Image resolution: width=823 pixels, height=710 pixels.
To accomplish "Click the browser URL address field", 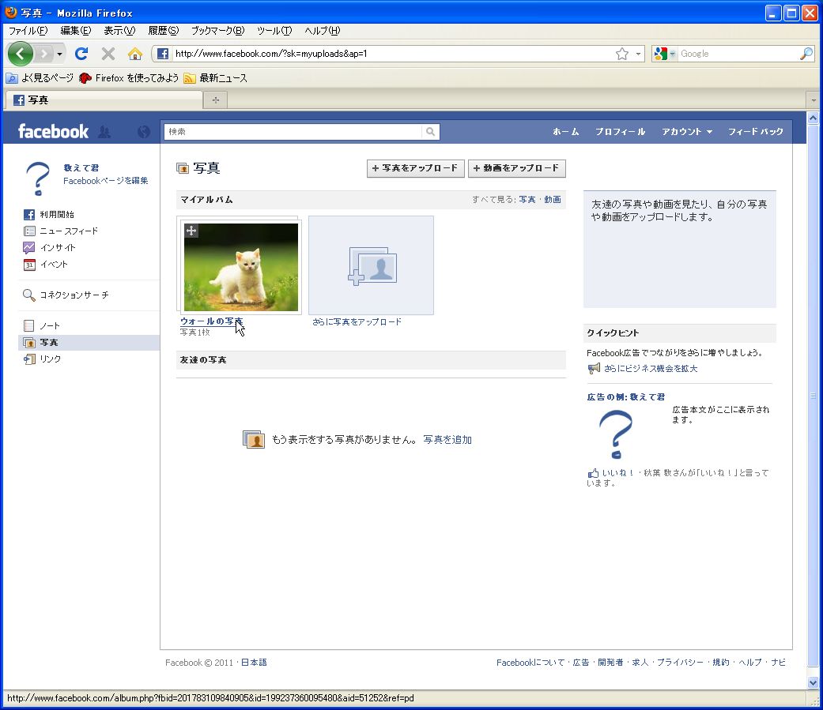I will (393, 54).
